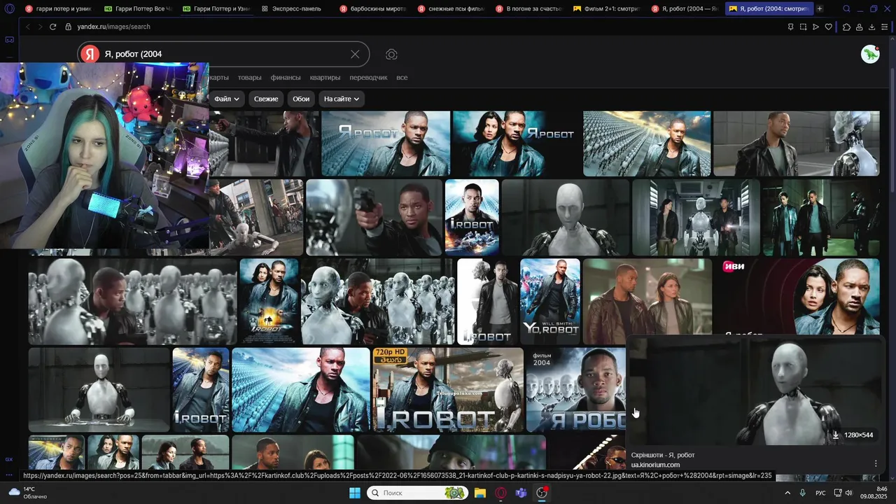Click the site security lock icon
The height and width of the screenshot is (504, 896).
click(x=68, y=27)
